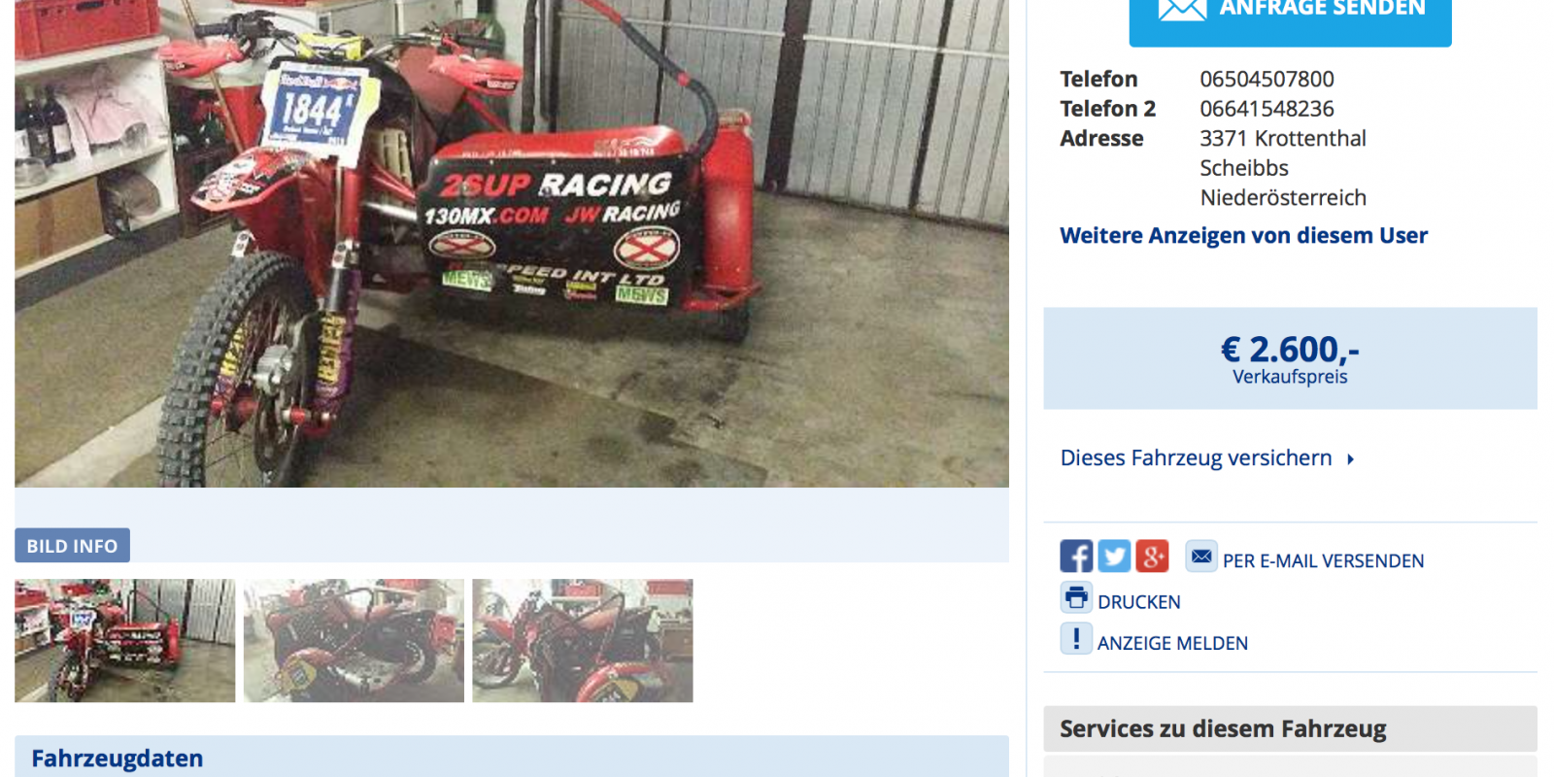Share listing via Twitter icon
Image resolution: width=1554 pixels, height=777 pixels.
coord(1114,557)
